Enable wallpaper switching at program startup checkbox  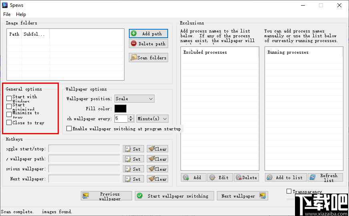click(x=69, y=128)
